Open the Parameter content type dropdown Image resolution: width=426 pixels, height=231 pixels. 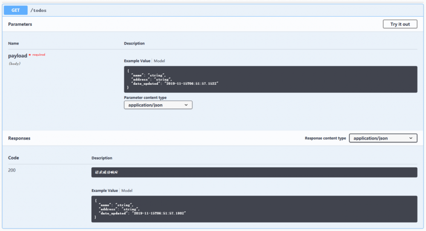tap(158, 105)
